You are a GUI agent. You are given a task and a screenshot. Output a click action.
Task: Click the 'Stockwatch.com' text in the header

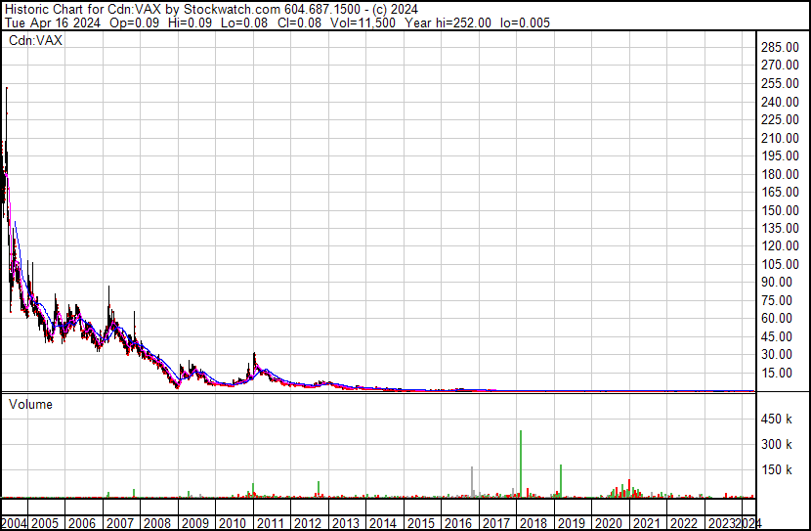pos(233,9)
